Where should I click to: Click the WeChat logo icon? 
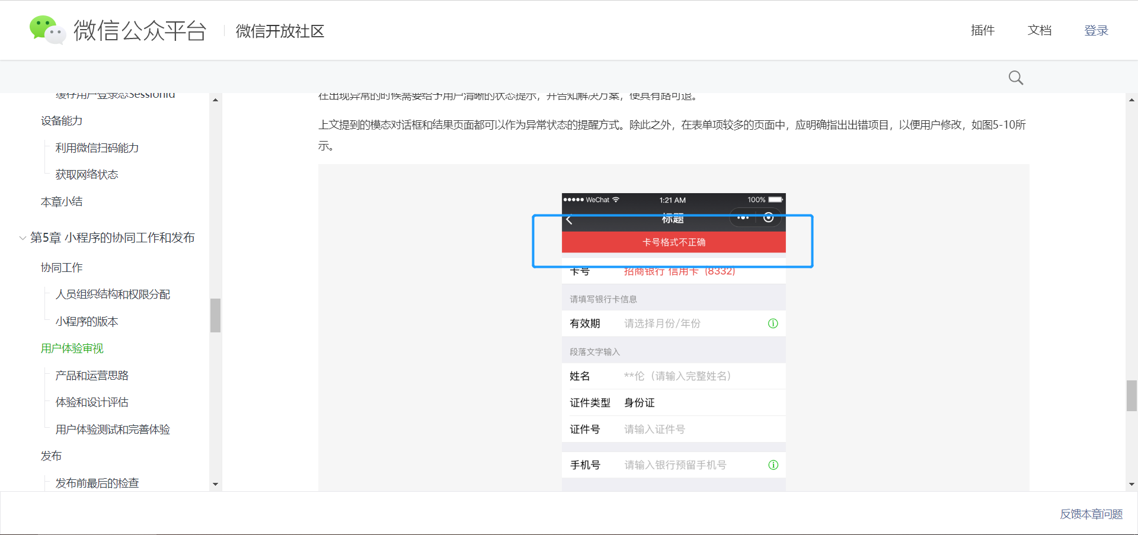47,30
